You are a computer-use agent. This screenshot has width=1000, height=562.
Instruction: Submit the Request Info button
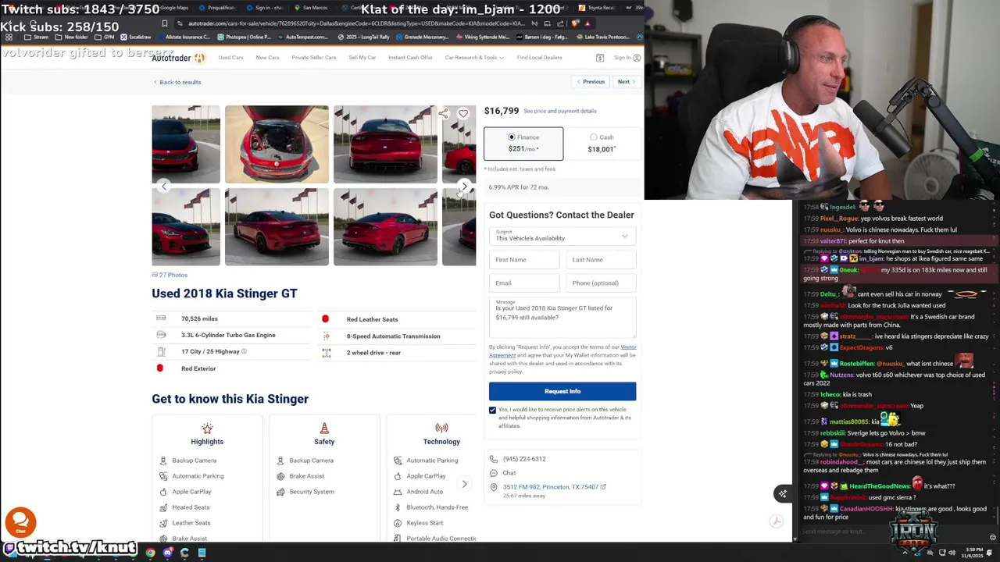tap(562, 391)
